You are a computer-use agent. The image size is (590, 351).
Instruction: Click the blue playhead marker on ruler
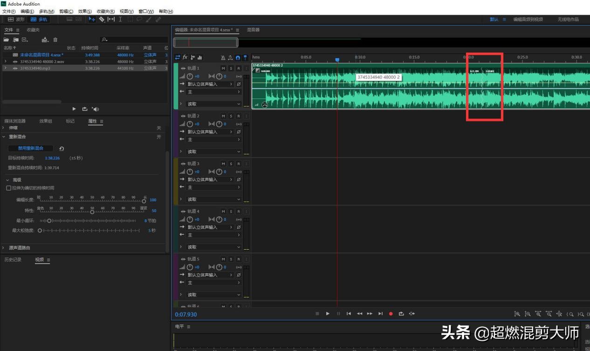pyautogui.click(x=337, y=60)
